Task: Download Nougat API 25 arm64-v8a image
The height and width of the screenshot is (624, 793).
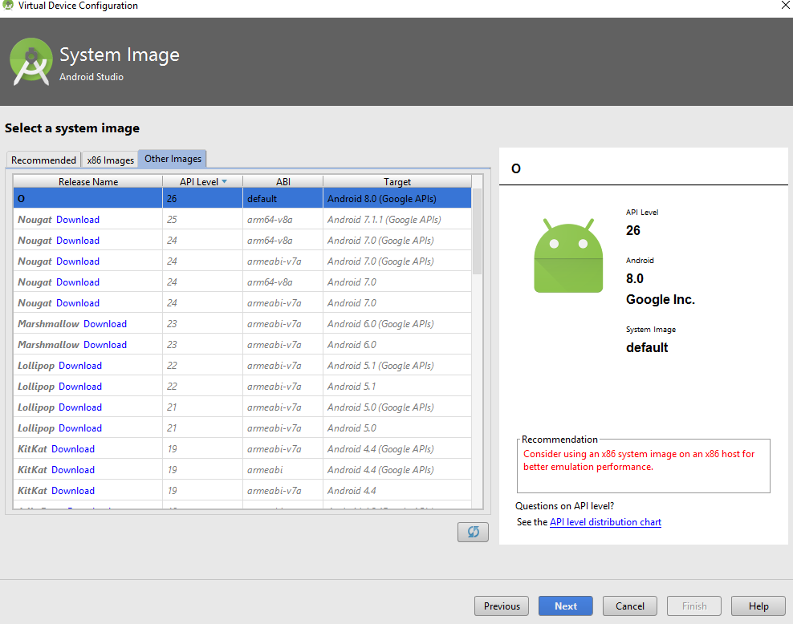Action: [78, 220]
